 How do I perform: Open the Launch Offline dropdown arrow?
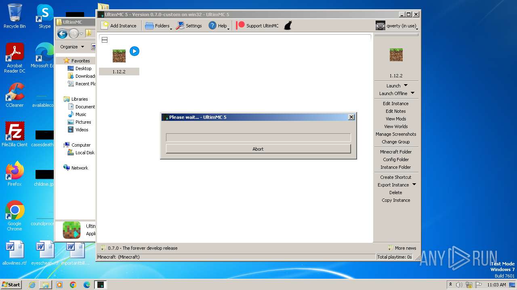click(412, 93)
